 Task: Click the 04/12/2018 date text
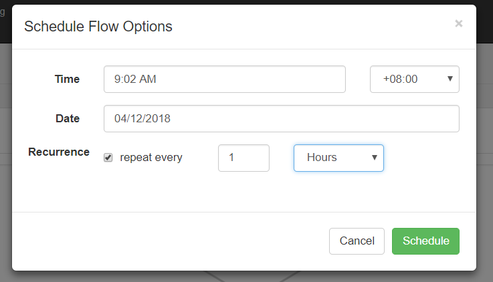(142, 118)
